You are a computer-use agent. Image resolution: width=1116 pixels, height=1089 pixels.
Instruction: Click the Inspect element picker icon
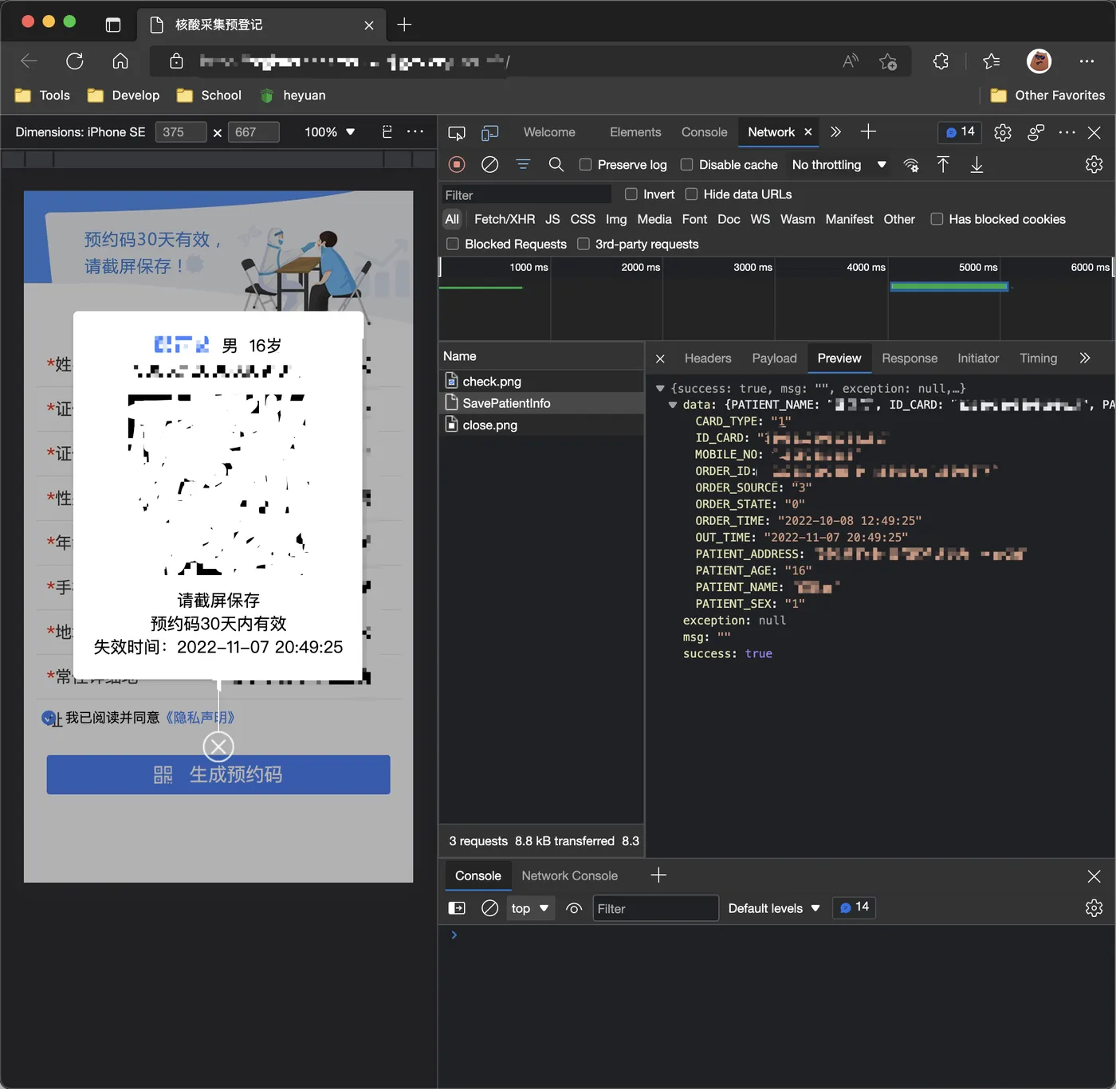click(x=457, y=132)
